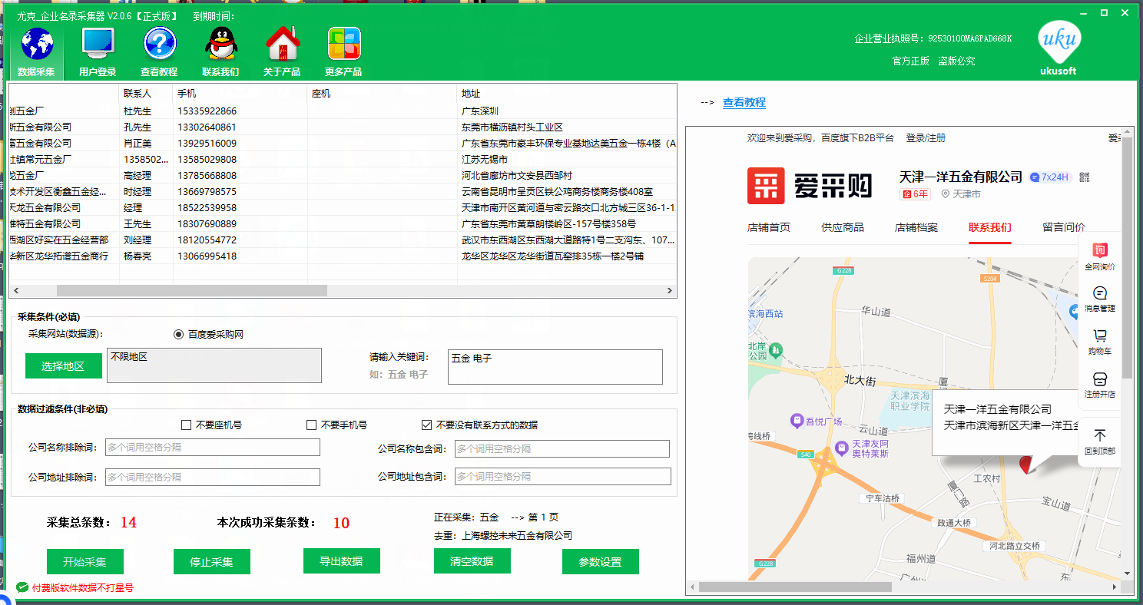The width and height of the screenshot is (1143, 605).
Task: Click the 导出数据 button
Action: [341, 560]
